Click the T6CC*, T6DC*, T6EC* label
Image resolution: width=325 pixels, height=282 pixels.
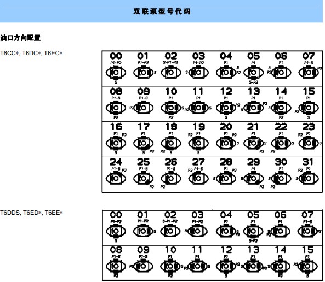click(x=31, y=54)
